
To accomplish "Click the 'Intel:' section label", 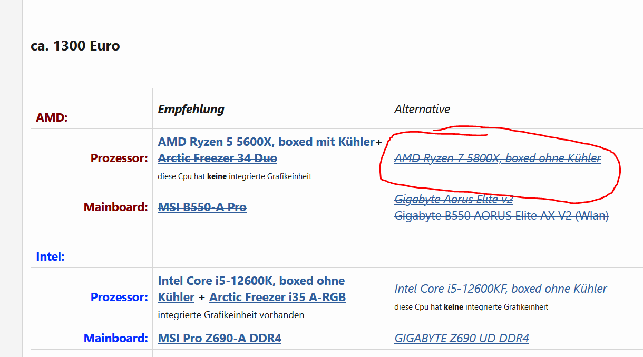I will (50, 256).
